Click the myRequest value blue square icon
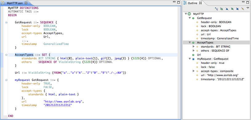The image size is (251, 120). 193,59
